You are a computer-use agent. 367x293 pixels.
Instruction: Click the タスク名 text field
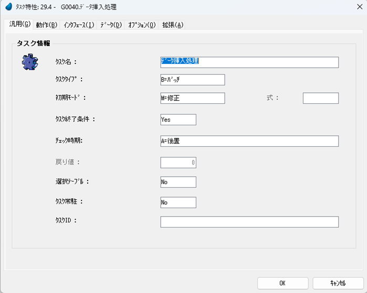coord(249,62)
